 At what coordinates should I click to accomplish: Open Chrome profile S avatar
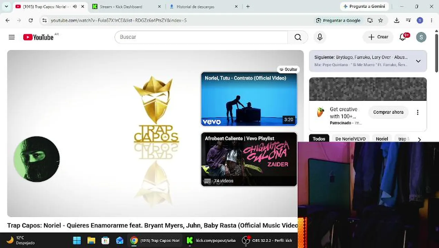pos(420,20)
